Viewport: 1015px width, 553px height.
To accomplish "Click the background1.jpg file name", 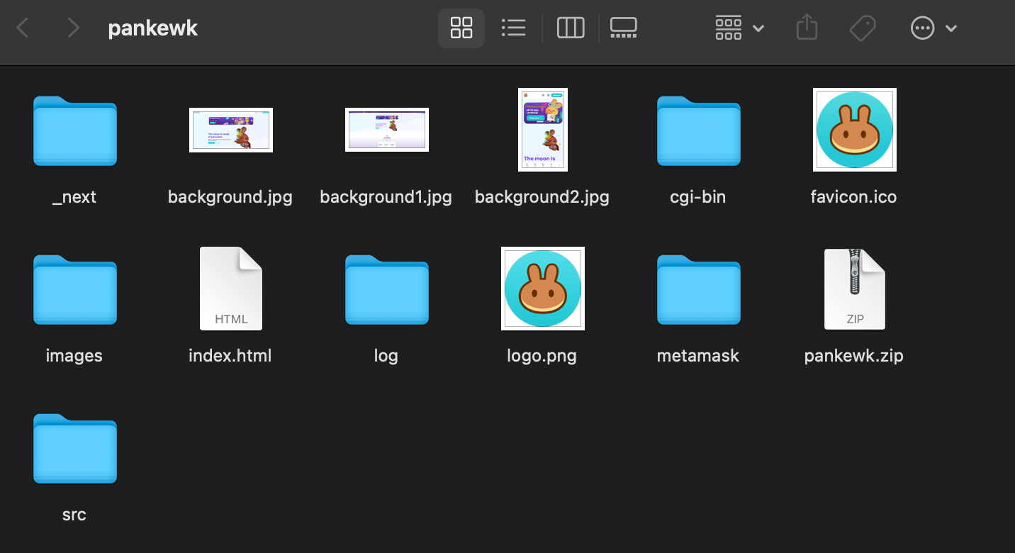I will click(386, 197).
